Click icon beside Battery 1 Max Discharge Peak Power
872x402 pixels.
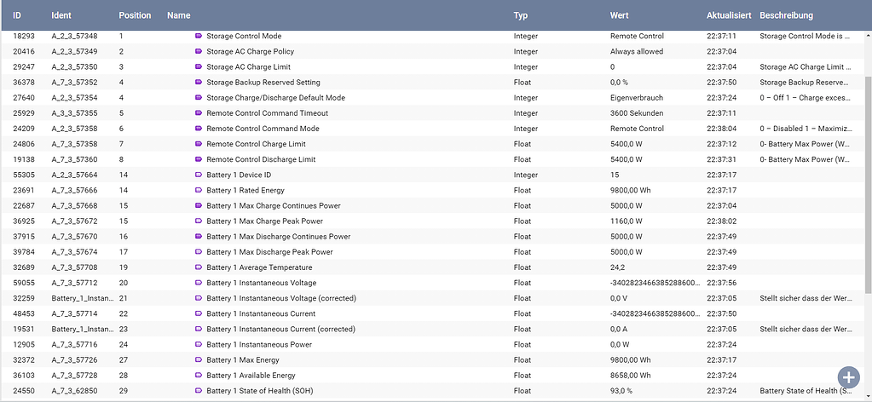point(199,252)
